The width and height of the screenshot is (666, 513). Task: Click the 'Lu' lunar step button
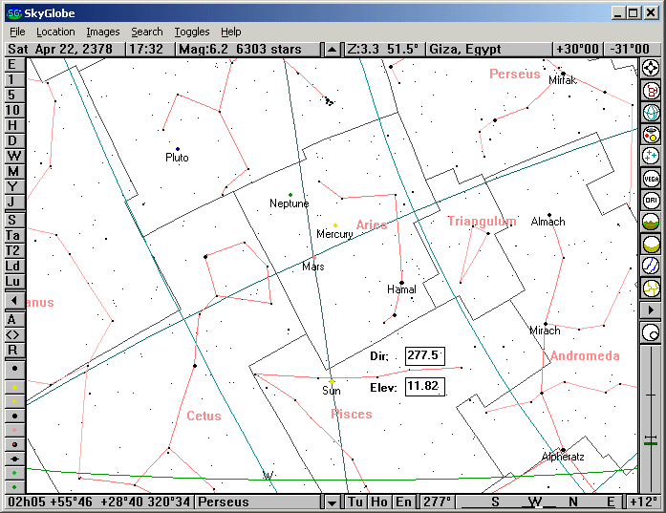pyautogui.click(x=13, y=281)
